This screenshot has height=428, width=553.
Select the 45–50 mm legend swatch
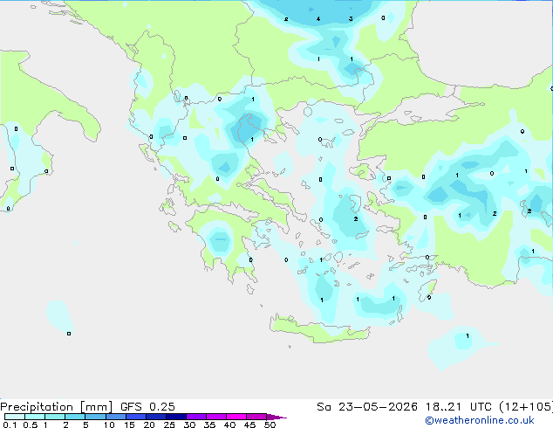256,417
